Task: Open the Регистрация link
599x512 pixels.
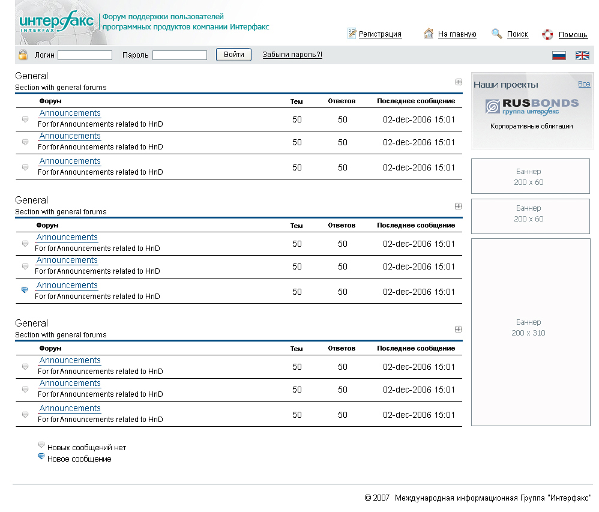Action: click(x=380, y=34)
